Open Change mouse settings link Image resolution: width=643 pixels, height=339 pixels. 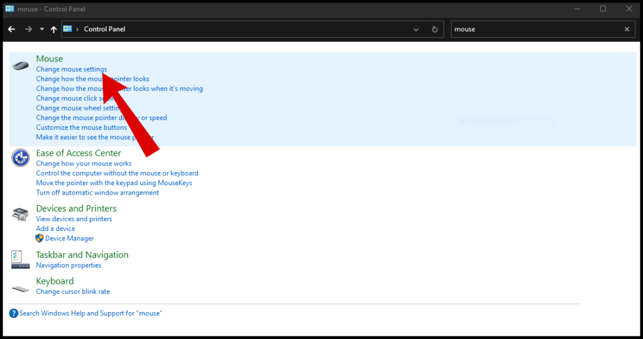72,69
